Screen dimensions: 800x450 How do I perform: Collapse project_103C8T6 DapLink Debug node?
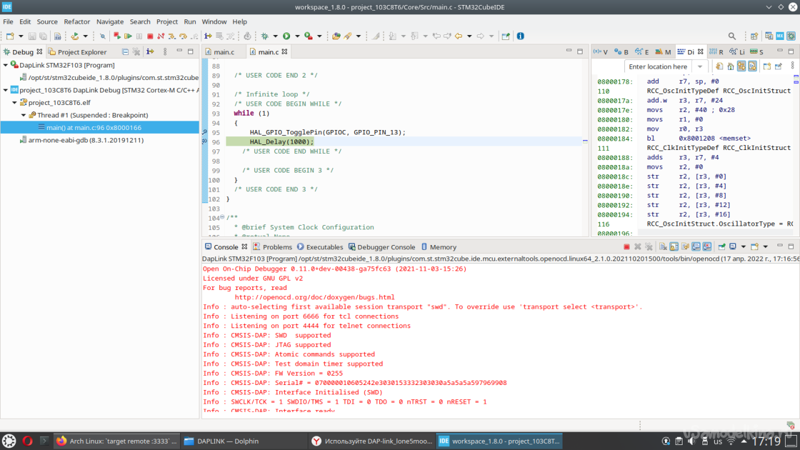coord(6,90)
